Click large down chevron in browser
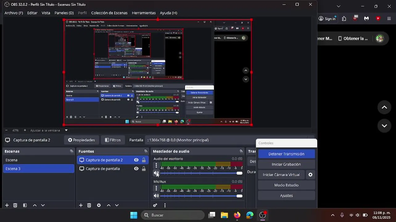Screen dimensions: 396x222 coord(384,126)
